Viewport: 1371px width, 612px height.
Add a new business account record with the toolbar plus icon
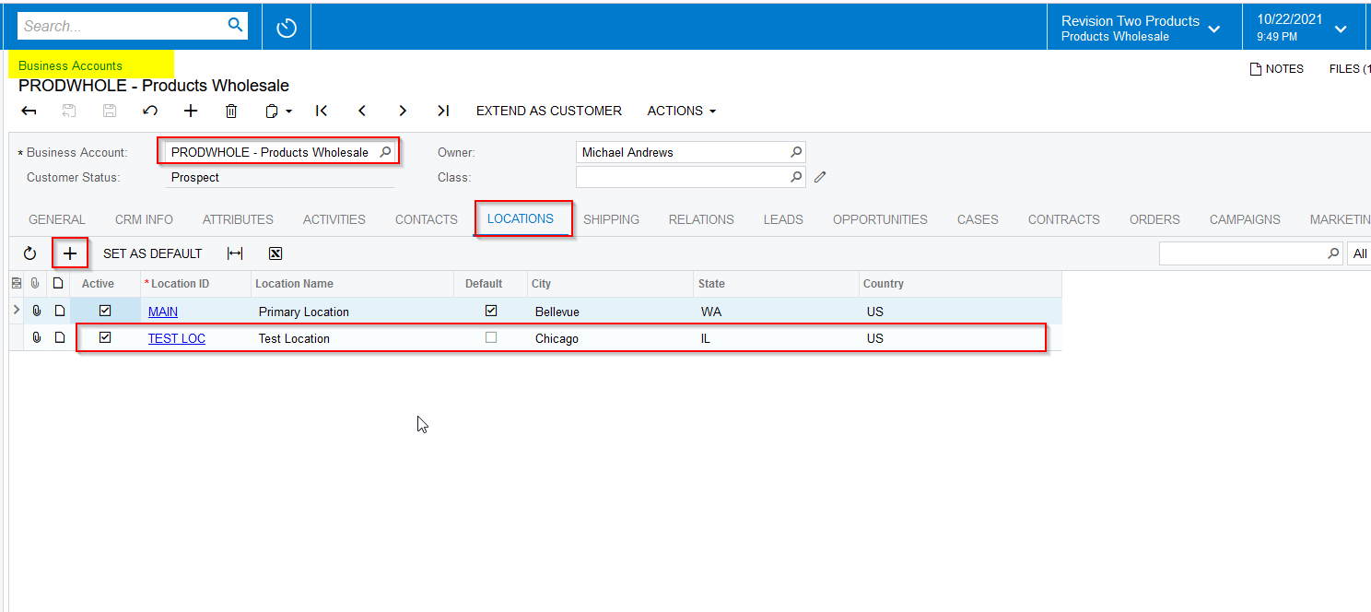[191, 111]
